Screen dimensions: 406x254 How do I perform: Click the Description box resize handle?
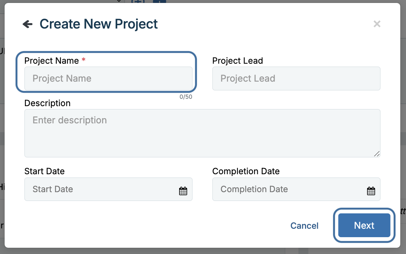click(377, 154)
